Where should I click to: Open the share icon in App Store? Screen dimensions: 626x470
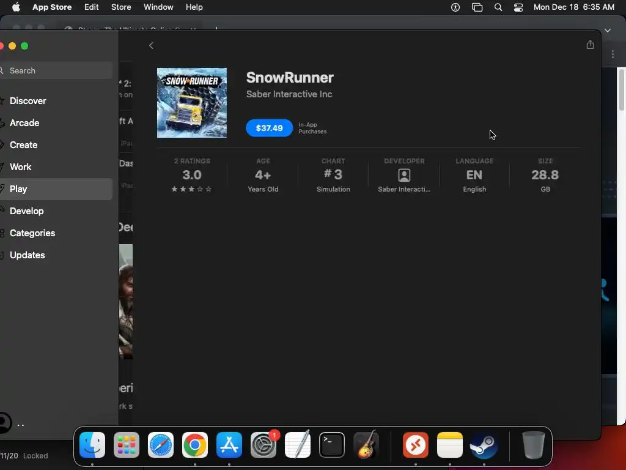(590, 45)
